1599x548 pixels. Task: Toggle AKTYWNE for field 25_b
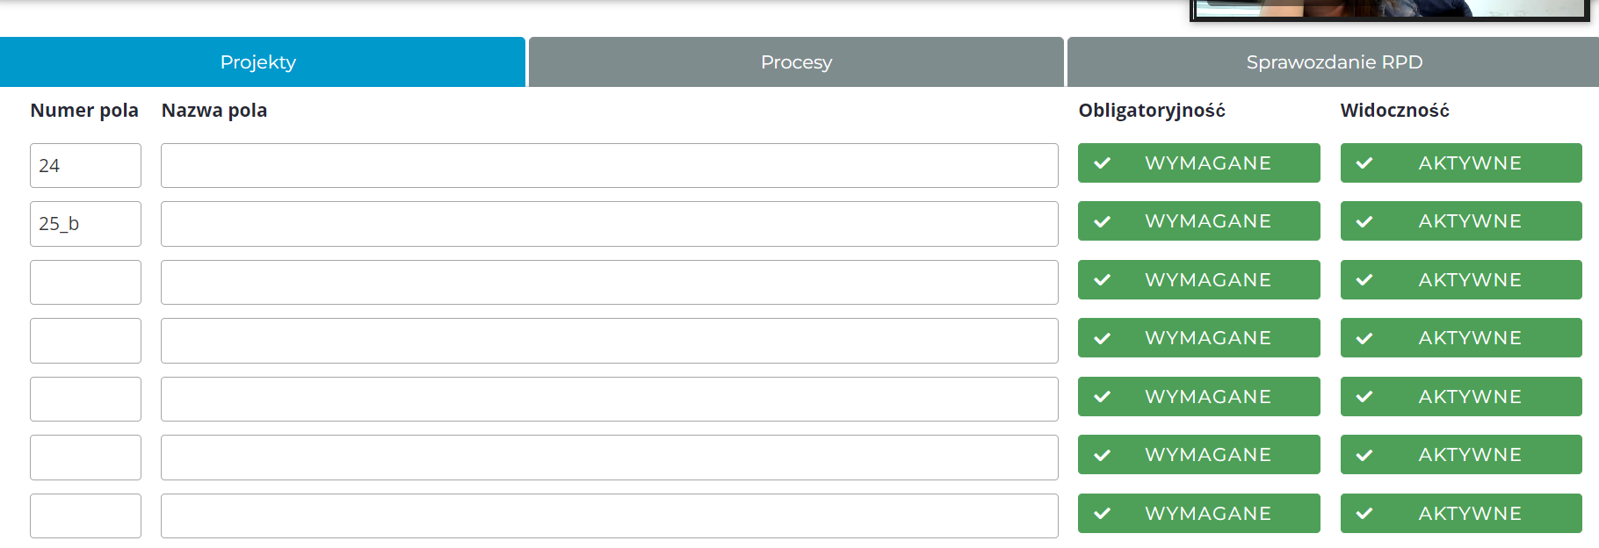click(1460, 221)
